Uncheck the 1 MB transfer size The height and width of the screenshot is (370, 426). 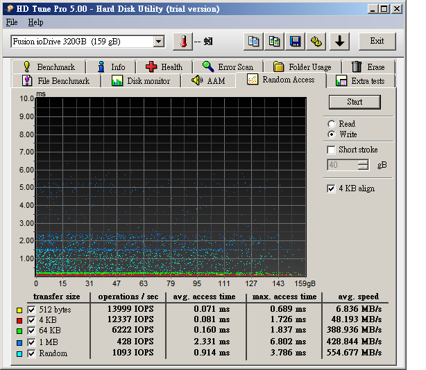pyautogui.click(x=31, y=342)
